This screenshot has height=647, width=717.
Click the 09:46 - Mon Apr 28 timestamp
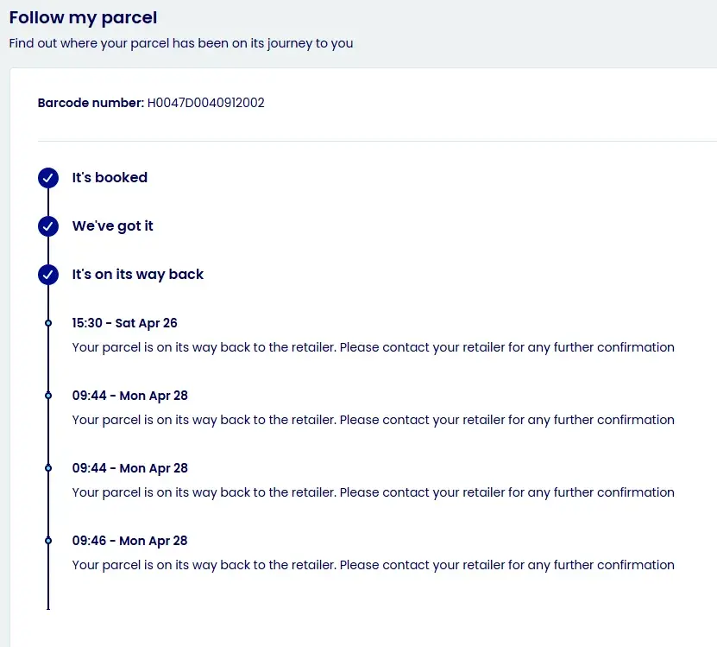[129, 541]
